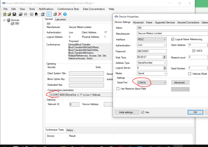Click the Network ID field
This screenshot has width=208, height=147.
74,104
